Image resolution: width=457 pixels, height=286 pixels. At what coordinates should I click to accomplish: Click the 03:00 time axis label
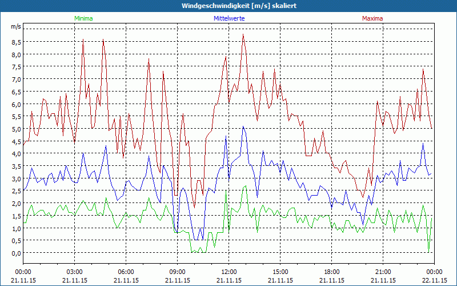(75, 272)
